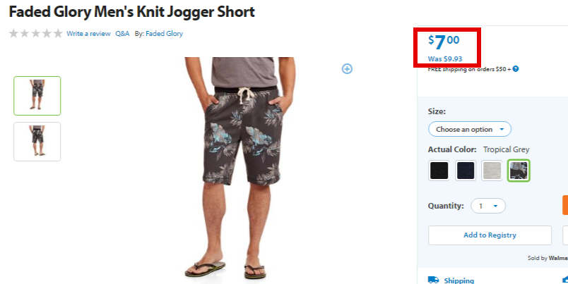This screenshot has height=284, width=568.
Task: Click the zoom-in plus icon on product image
Action: 347,68
